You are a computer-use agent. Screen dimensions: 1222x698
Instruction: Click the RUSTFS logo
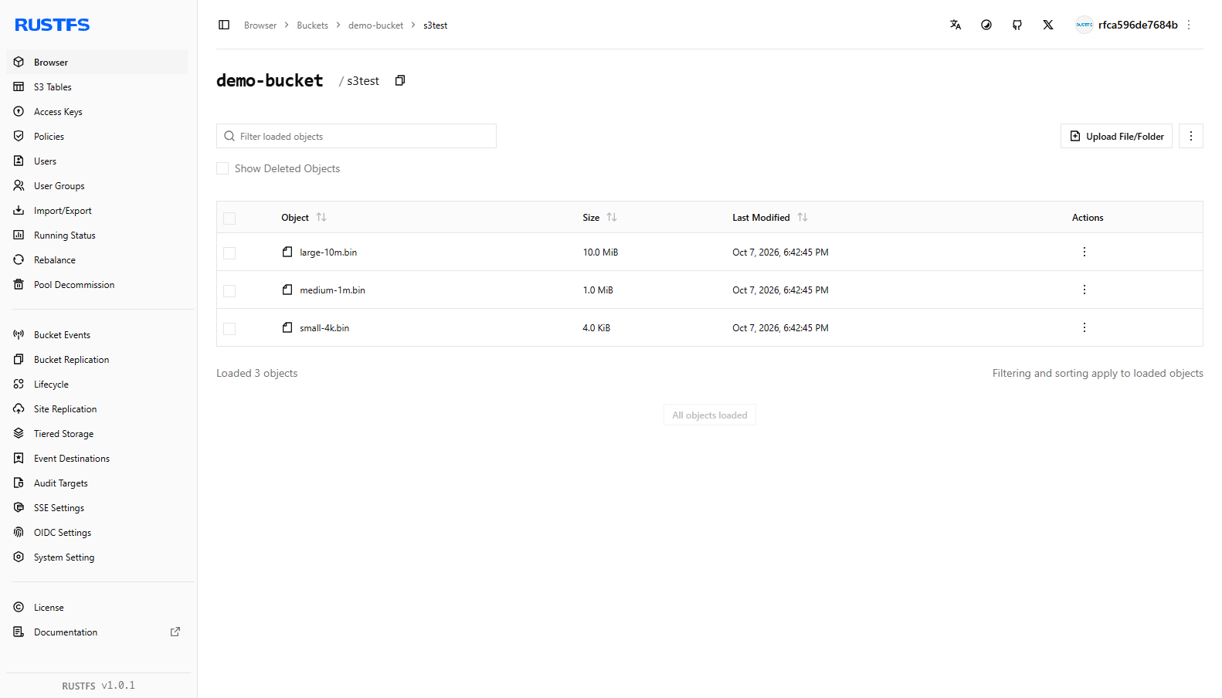[x=53, y=25]
